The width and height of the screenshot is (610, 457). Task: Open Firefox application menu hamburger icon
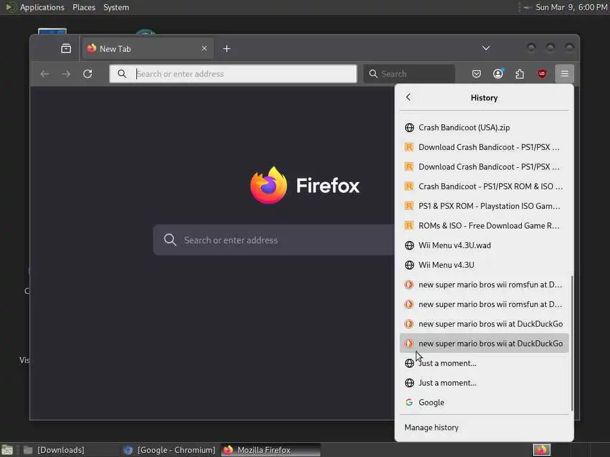pos(565,73)
